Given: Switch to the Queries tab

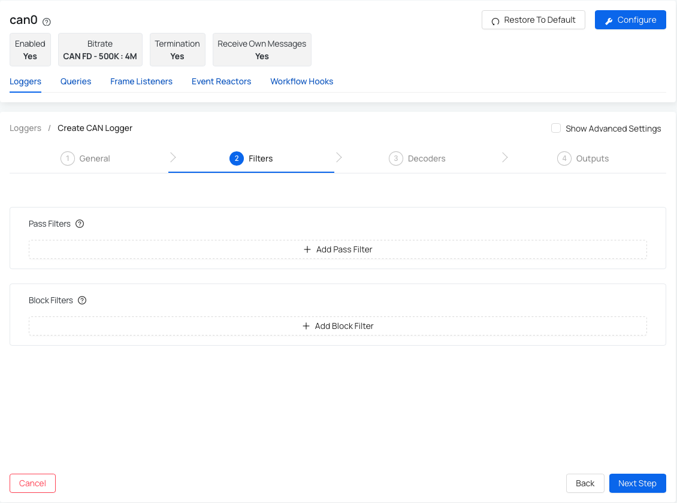Looking at the screenshot, I should pyautogui.click(x=75, y=81).
